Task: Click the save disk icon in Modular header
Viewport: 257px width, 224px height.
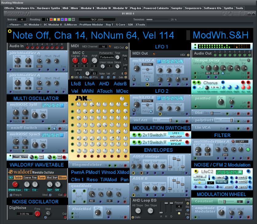Action: tap(224, 14)
